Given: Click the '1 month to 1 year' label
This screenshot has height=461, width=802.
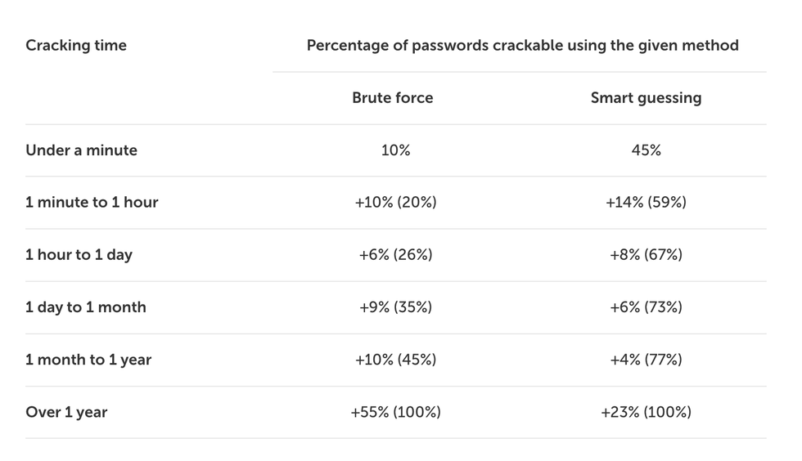Looking at the screenshot, I should pos(88,360).
